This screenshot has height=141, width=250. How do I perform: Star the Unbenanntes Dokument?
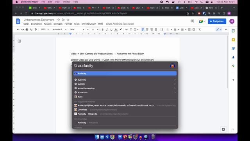59,20
